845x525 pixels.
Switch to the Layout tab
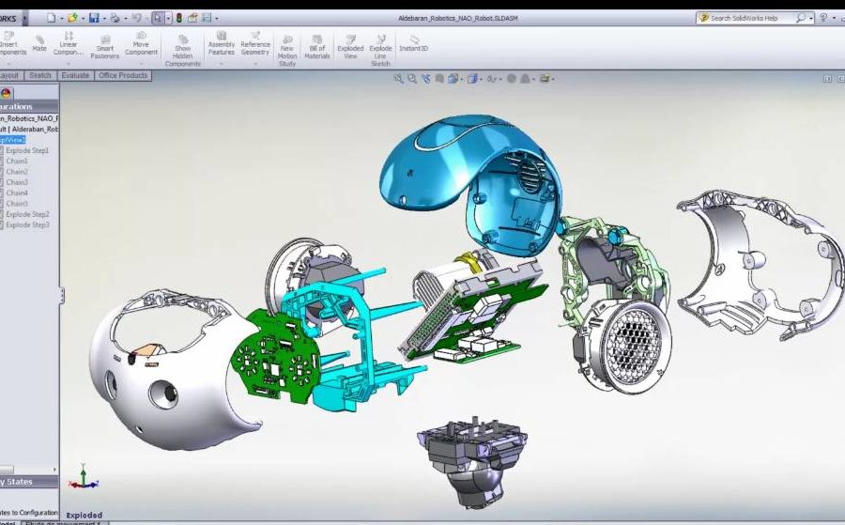(x=9, y=75)
